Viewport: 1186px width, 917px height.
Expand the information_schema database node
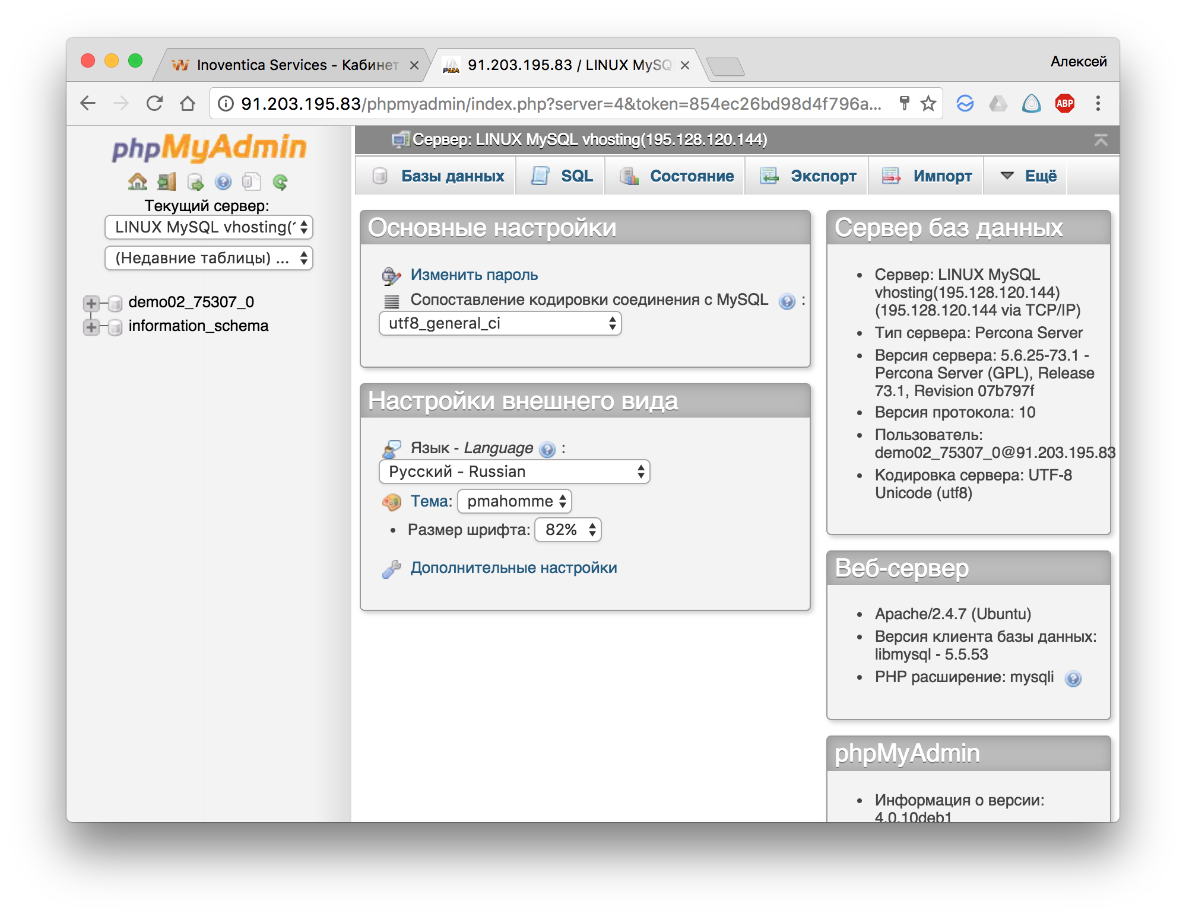click(x=91, y=327)
